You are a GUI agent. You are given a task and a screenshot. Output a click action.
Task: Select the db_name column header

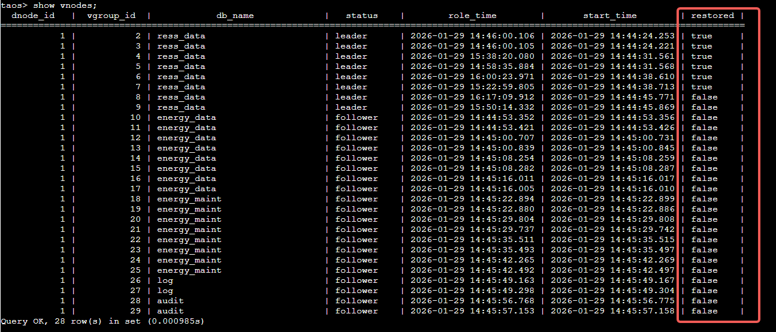[235, 16]
